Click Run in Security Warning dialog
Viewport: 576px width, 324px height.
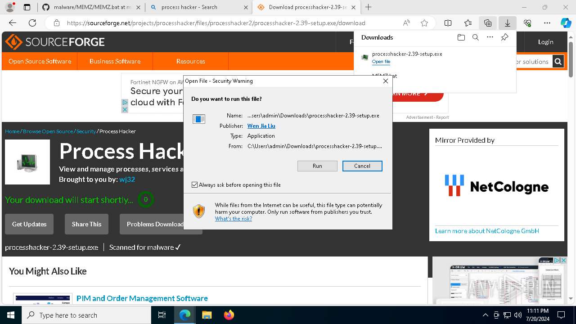317,166
